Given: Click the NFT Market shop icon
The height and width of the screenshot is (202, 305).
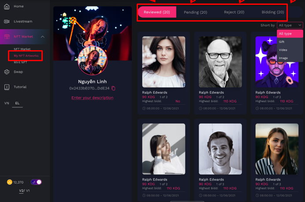Looking at the screenshot, I should point(7,37).
